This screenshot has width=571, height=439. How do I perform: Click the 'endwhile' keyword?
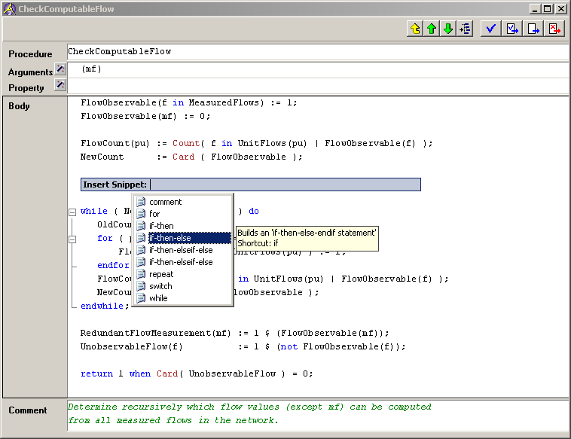pos(102,306)
